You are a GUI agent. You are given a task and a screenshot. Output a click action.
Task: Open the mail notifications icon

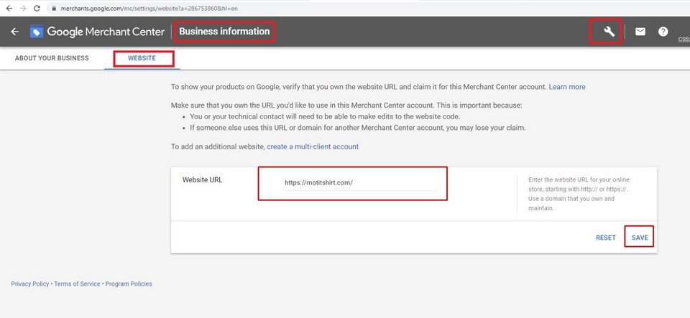coord(640,32)
